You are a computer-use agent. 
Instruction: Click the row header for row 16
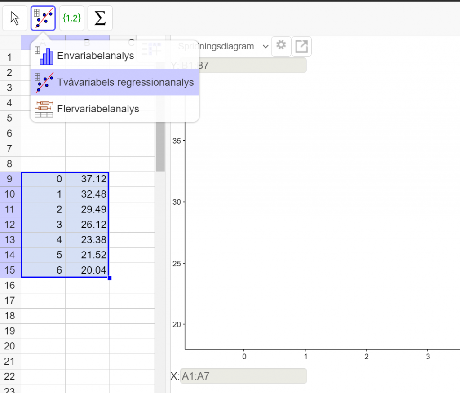click(10, 285)
